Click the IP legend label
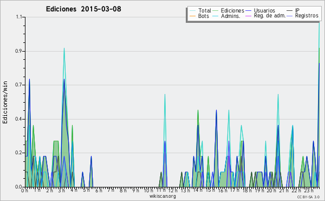This screenshot has width=325, height=201. pos(297,10)
